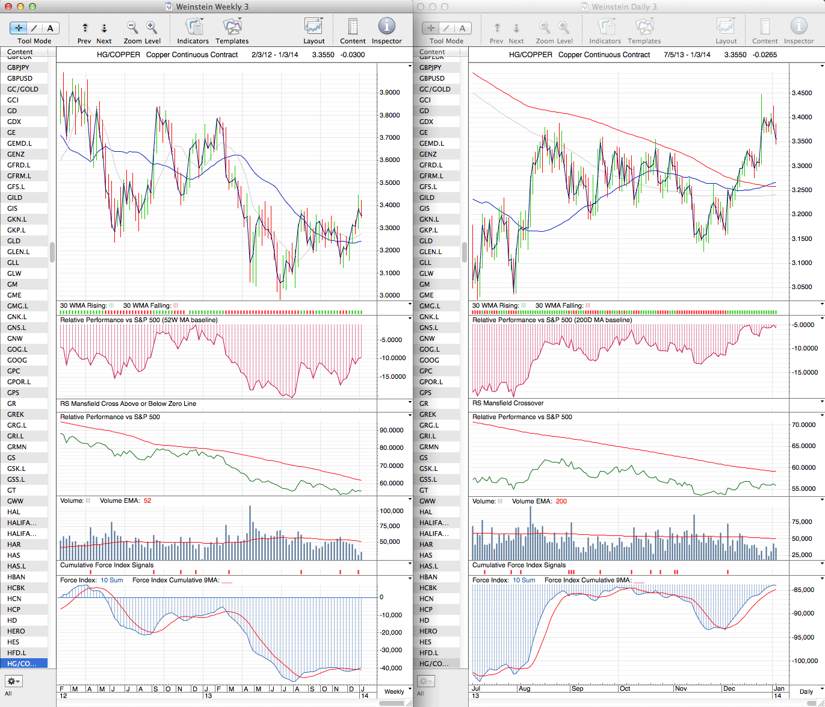
Task: Toggle Content sidebar button in Weekly toolbar
Action: click(353, 28)
